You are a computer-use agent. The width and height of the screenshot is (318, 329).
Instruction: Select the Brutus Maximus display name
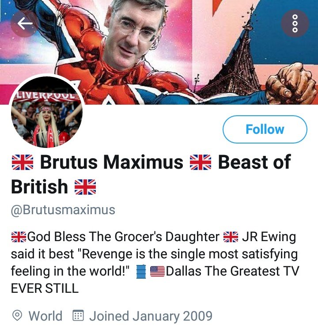click(111, 162)
